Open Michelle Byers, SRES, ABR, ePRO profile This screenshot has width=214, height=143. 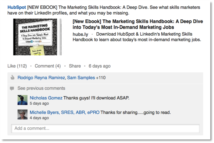pos(64,113)
